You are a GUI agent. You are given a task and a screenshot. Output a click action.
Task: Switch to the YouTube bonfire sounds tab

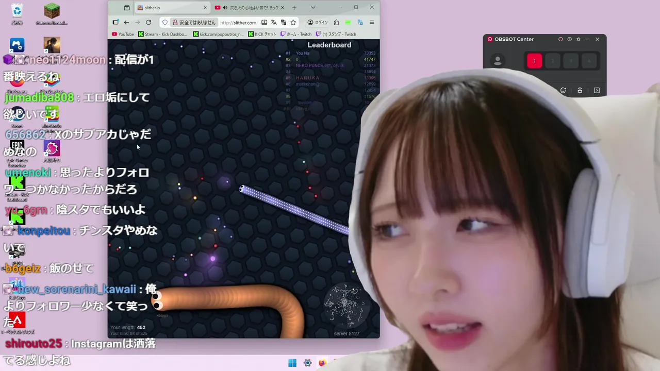[x=249, y=8]
